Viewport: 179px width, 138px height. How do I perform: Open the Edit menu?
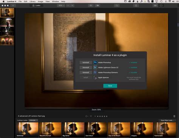click(x=26, y=2)
